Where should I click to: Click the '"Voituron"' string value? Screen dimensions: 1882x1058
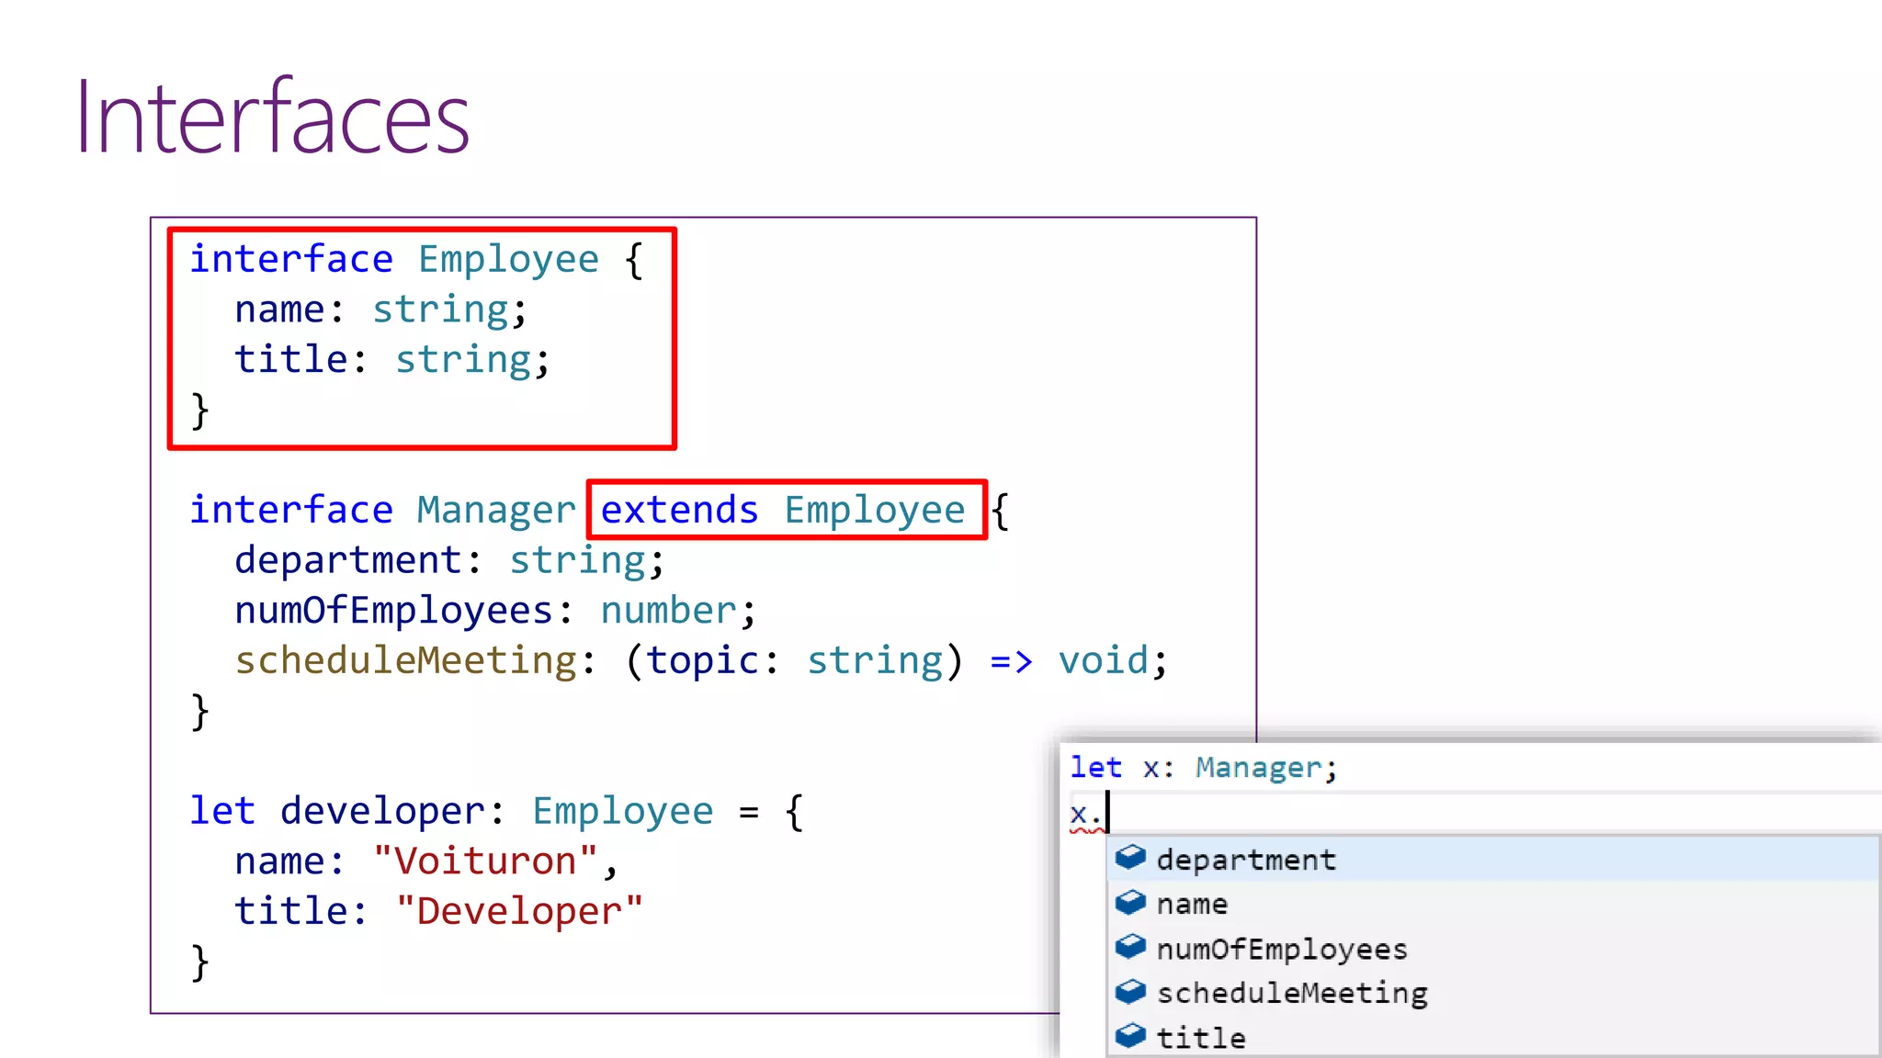coord(485,861)
